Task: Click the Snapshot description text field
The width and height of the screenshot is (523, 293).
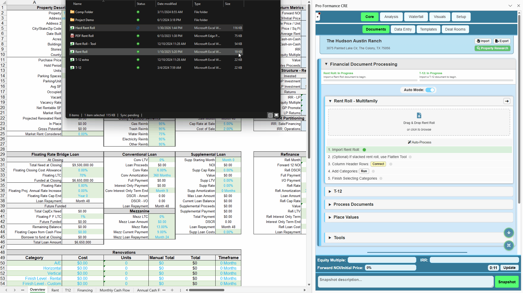Action: 405,282
